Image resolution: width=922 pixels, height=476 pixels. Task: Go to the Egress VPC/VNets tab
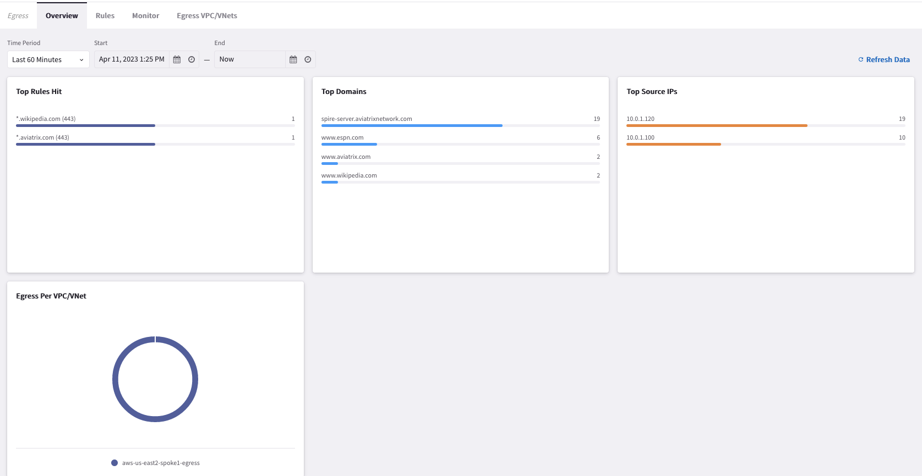(x=206, y=15)
